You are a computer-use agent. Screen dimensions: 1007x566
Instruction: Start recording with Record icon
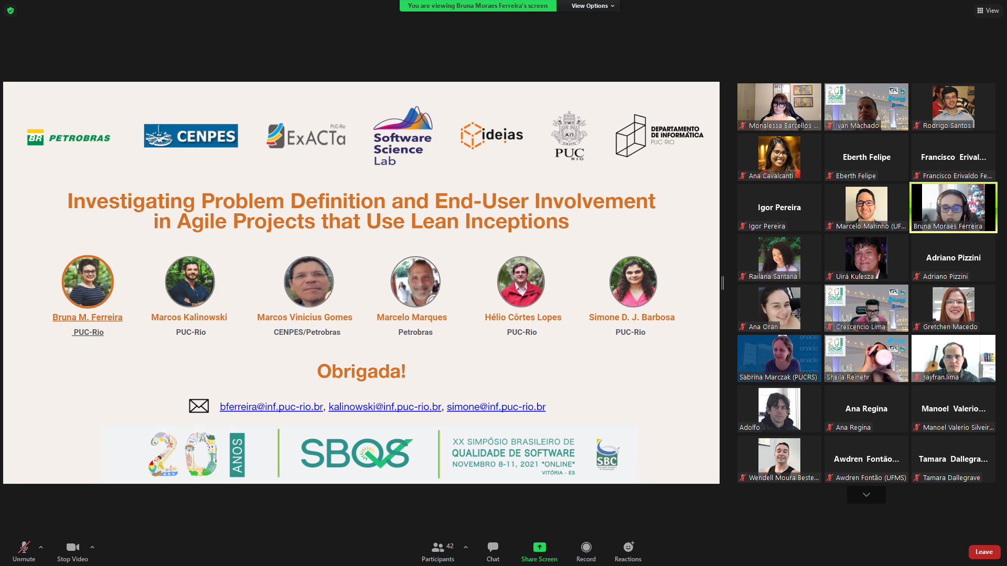coord(586,547)
